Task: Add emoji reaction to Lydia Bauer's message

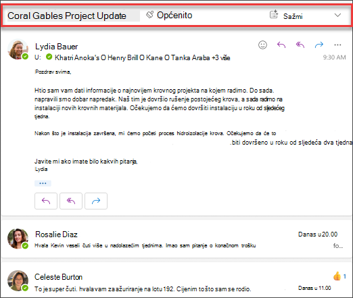Action: point(262,45)
